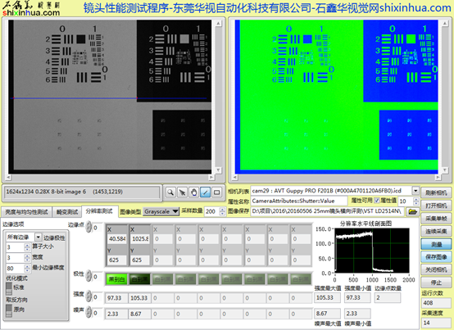Select the line drawing tool
This screenshot has height=330, width=454.
point(206,192)
